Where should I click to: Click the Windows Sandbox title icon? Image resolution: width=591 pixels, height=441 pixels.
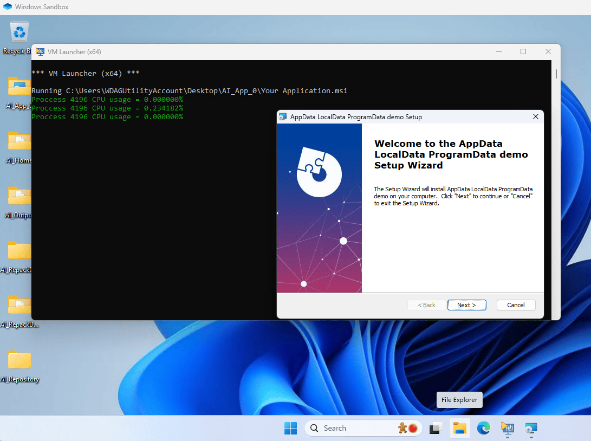(x=8, y=7)
